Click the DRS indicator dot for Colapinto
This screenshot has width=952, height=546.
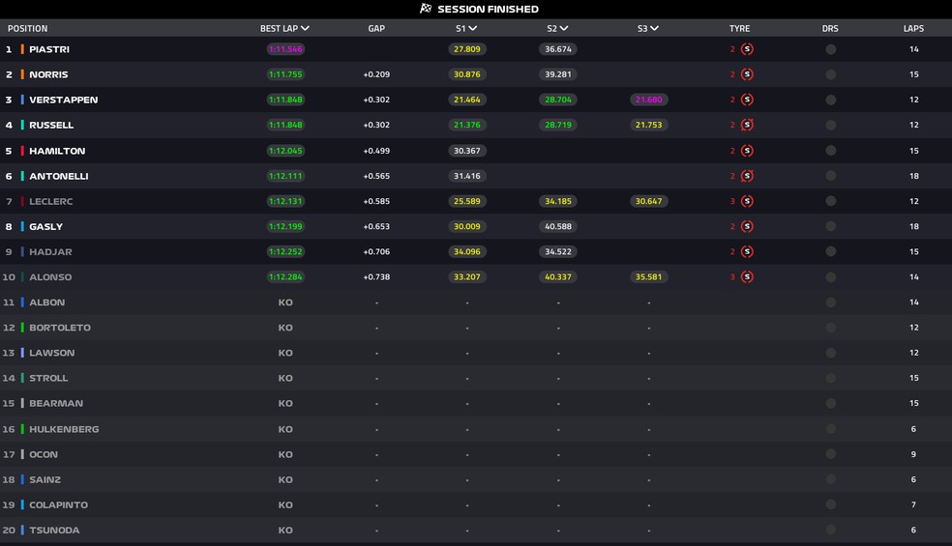[x=830, y=504]
